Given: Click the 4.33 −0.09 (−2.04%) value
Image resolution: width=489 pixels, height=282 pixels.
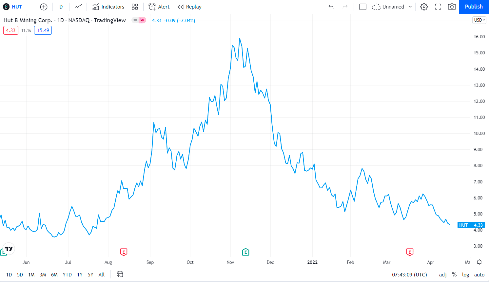Looking at the screenshot, I should 173,20.
